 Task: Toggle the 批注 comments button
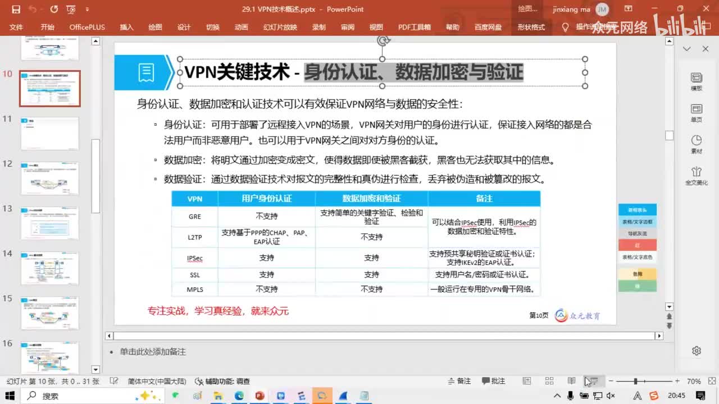tap(493, 381)
